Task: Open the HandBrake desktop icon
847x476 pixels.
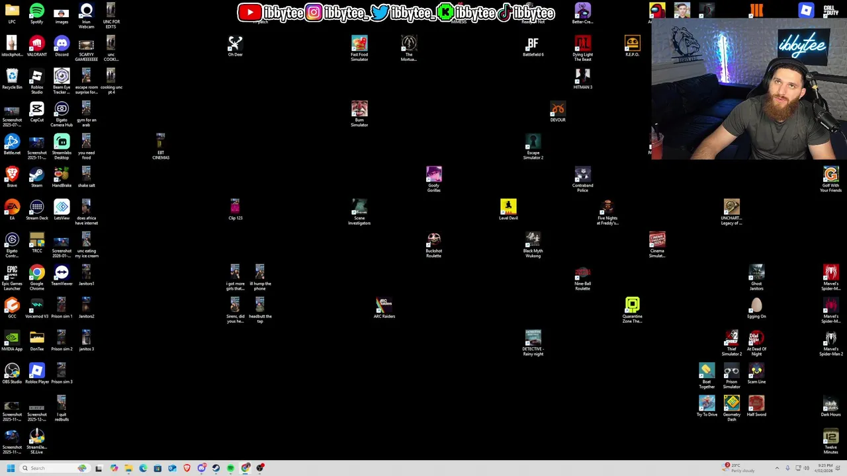Action: click(62, 177)
